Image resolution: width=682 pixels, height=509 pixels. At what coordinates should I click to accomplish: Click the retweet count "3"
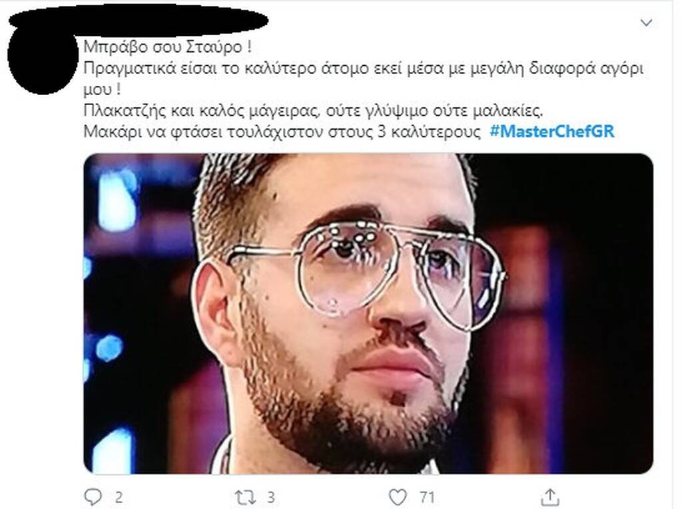tap(270, 497)
